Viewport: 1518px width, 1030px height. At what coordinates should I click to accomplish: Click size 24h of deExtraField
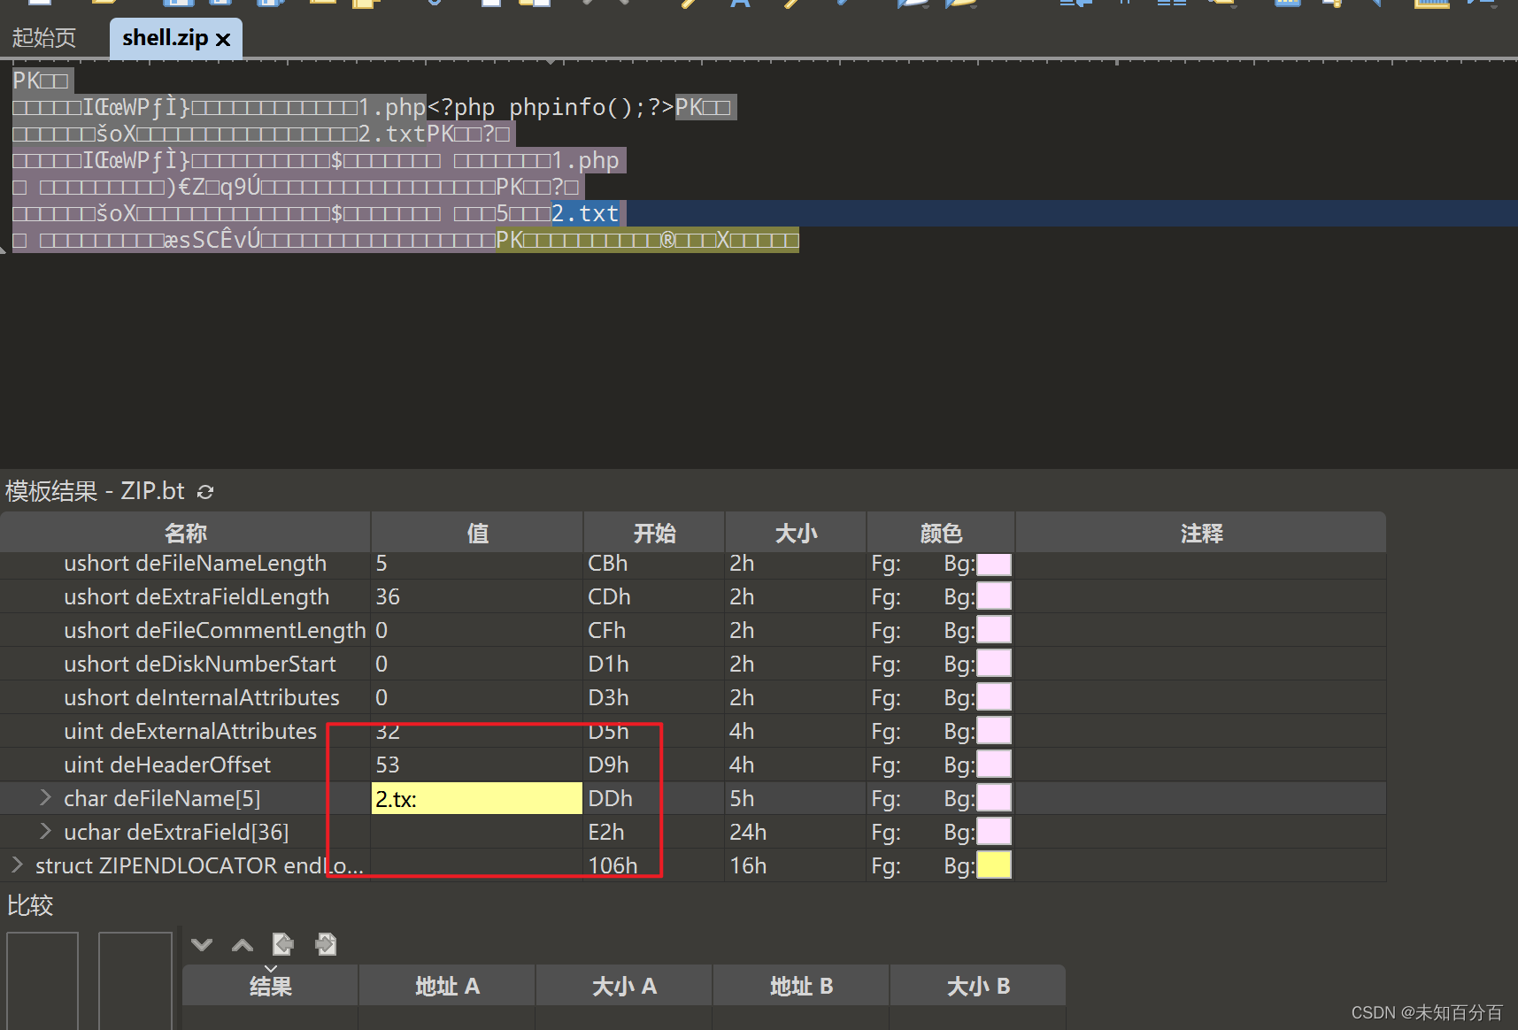point(748,832)
